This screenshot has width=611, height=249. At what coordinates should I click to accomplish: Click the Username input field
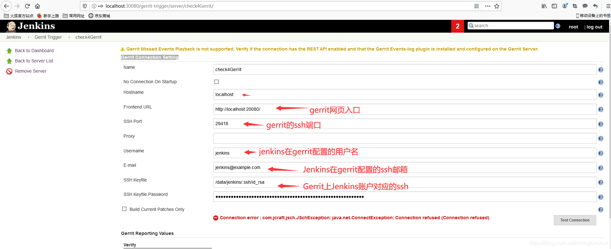tap(405, 153)
